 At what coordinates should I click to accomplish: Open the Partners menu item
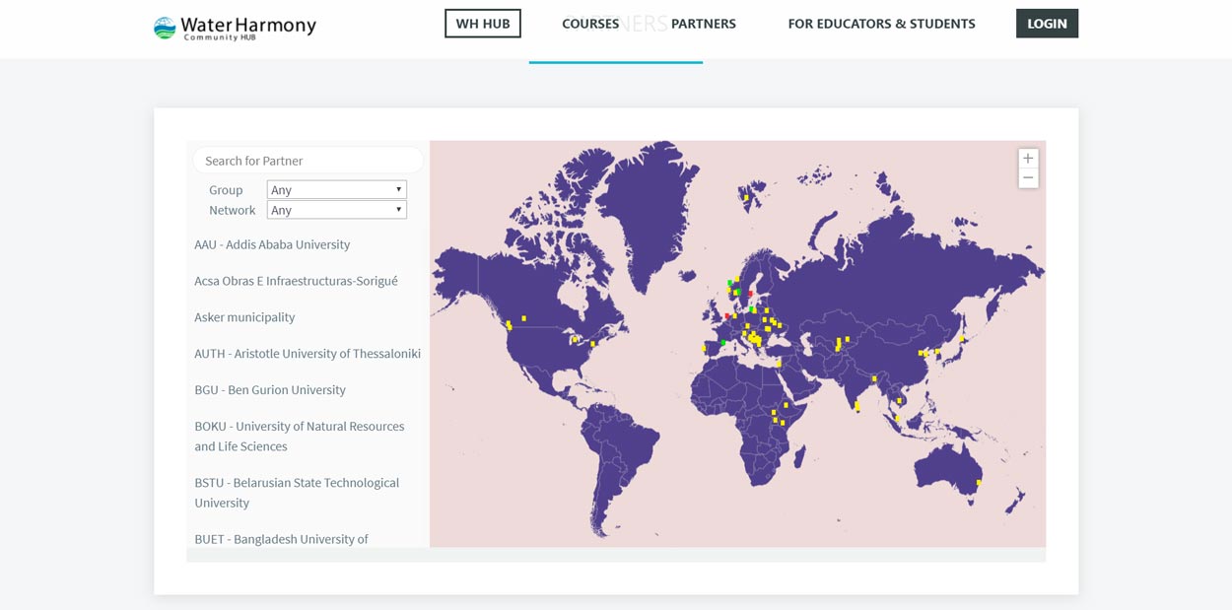pyautogui.click(x=704, y=24)
